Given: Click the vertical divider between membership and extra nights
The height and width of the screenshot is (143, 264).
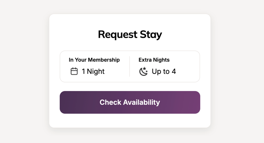Looking at the screenshot, I should point(129,67).
